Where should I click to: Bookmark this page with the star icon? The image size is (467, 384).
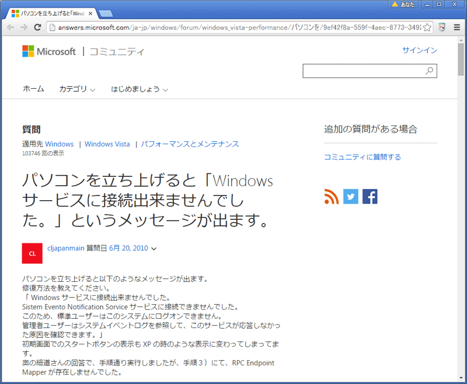tap(427, 27)
